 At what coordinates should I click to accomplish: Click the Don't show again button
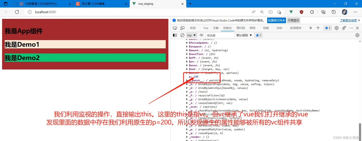[x=293, y=20]
